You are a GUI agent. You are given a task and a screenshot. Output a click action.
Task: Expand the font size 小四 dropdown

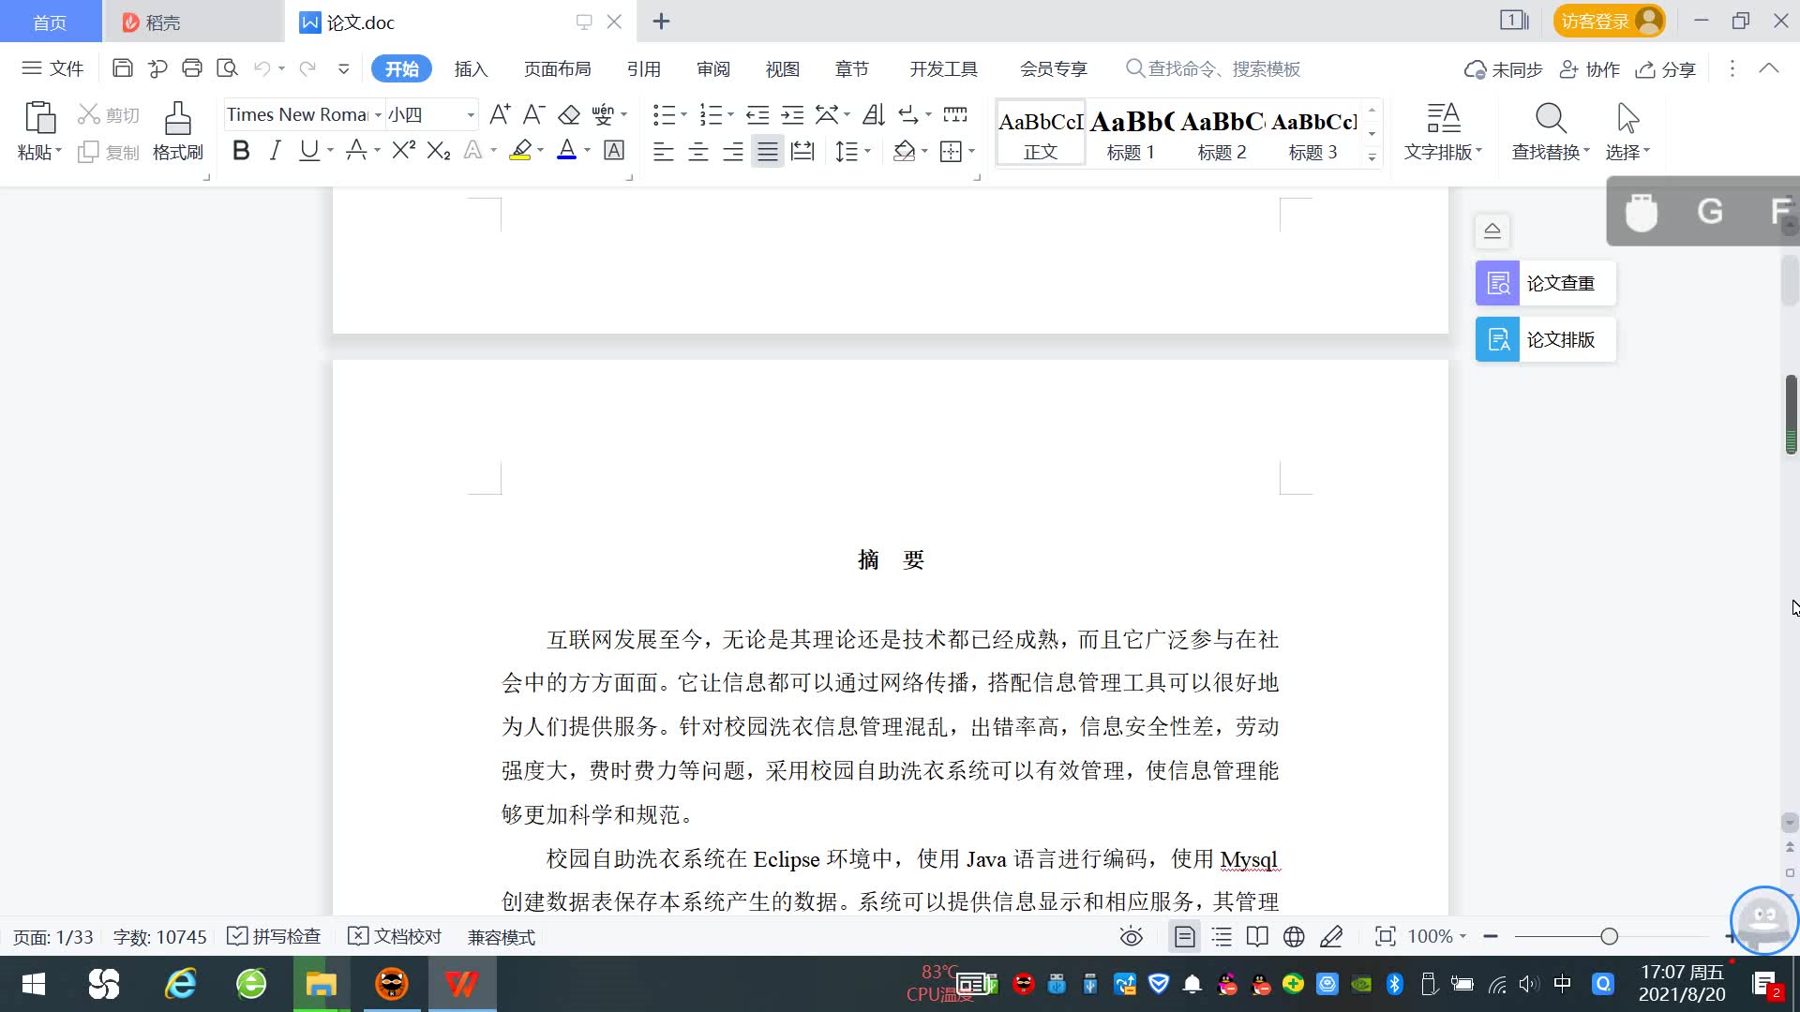coord(471,115)
